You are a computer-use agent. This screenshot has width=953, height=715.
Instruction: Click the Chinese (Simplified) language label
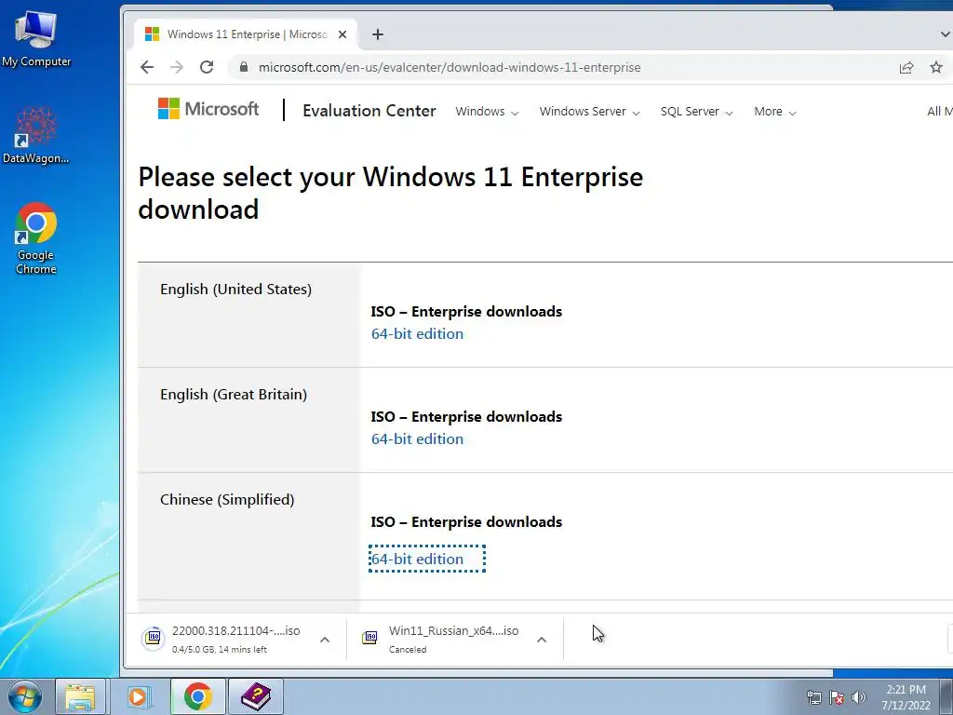[x=227, y=500]
